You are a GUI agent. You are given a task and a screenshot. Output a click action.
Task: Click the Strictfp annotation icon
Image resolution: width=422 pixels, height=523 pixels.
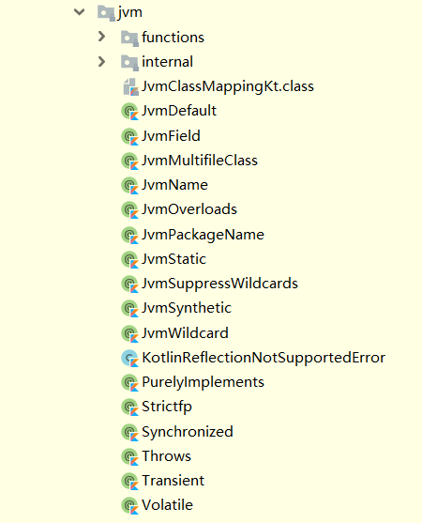coord(130,408)
